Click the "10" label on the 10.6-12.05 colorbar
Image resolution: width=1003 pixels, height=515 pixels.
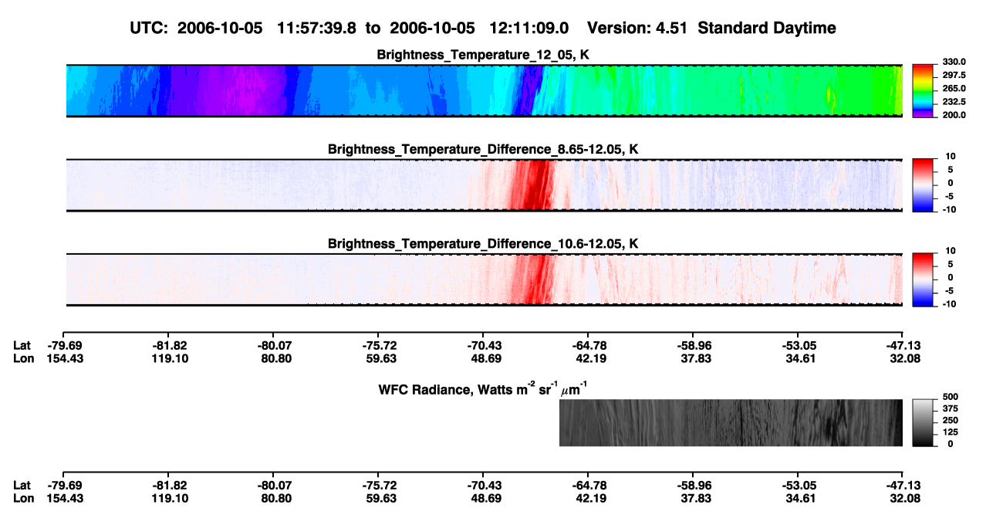click(951, 251)
